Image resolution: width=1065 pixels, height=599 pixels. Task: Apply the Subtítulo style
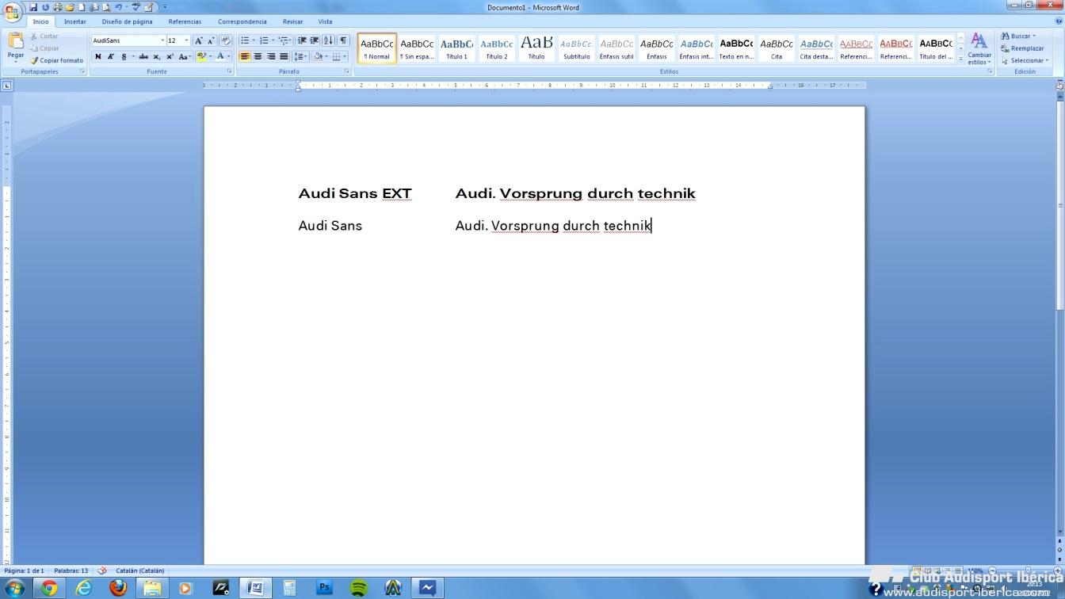[x=576, y=48]
